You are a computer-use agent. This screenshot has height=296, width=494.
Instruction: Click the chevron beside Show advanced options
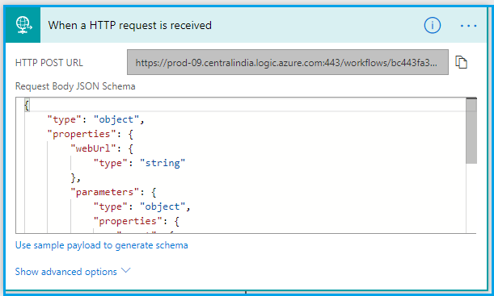125,270
